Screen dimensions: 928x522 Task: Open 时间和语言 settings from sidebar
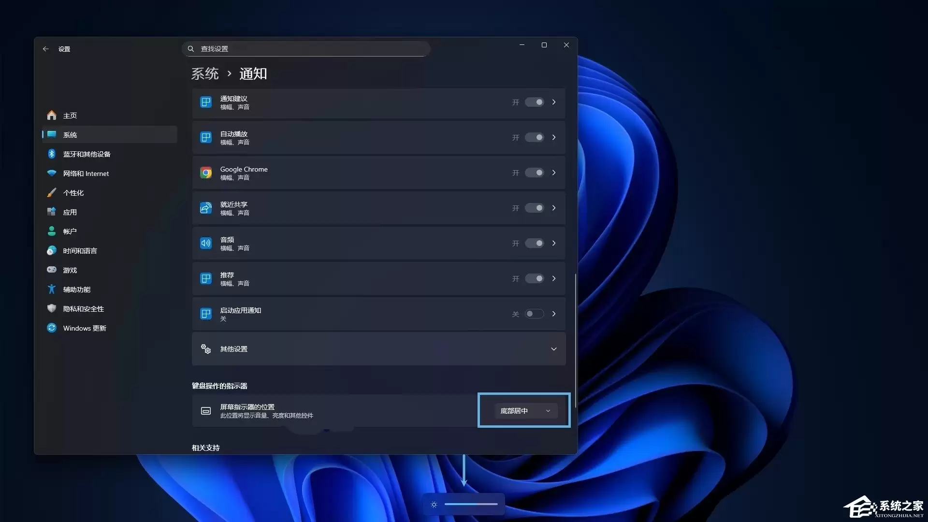[x=52, y=250]
